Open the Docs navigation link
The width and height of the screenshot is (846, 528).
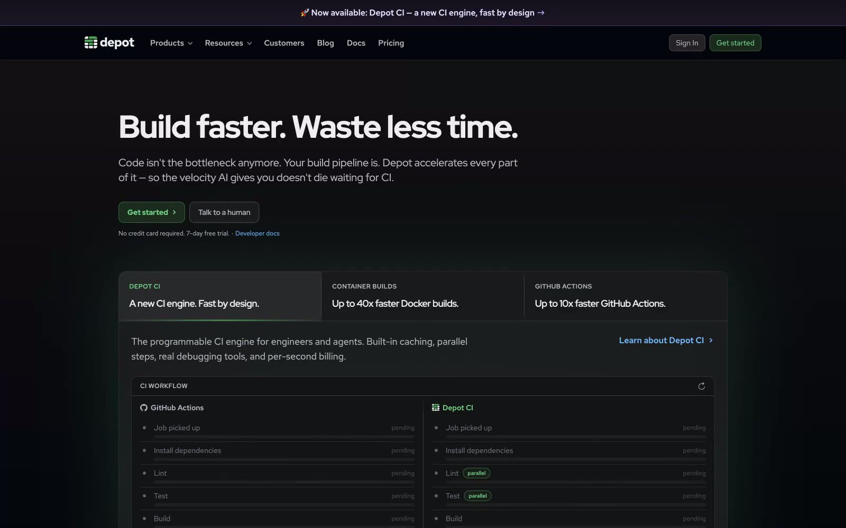[x=356, y=43]
